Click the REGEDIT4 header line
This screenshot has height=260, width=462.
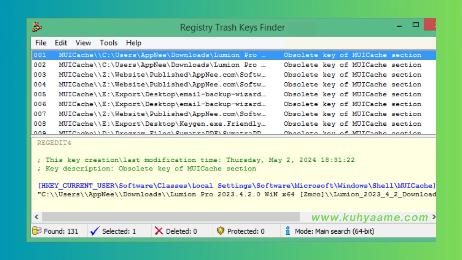[x=54, y=143]
